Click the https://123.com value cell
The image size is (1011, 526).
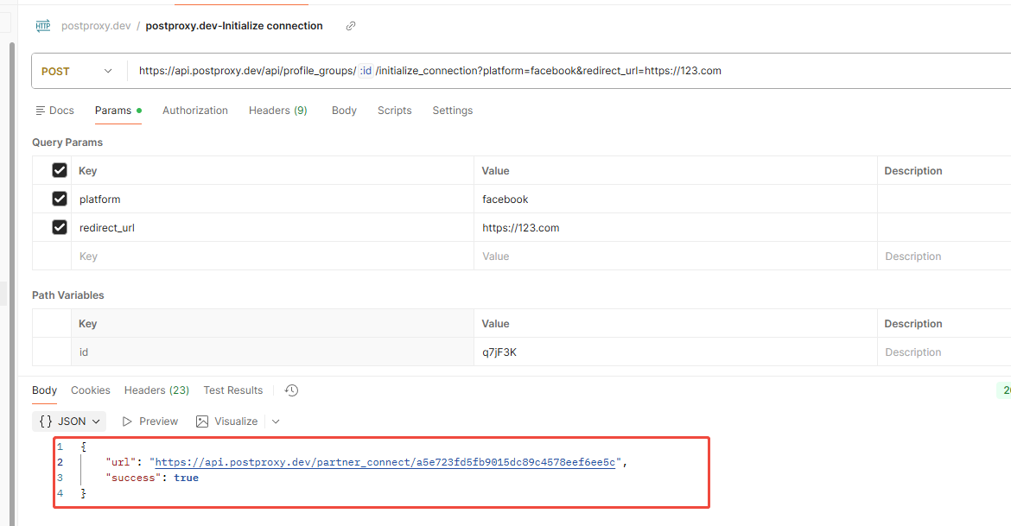(x=675, y=227)
